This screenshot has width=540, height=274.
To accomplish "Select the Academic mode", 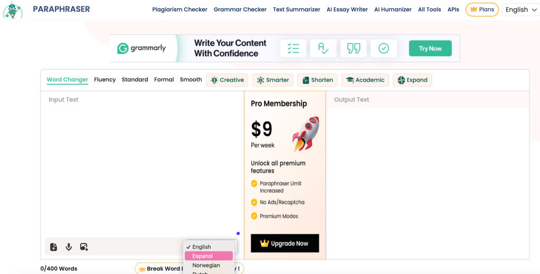I will (x=365, y=80).
